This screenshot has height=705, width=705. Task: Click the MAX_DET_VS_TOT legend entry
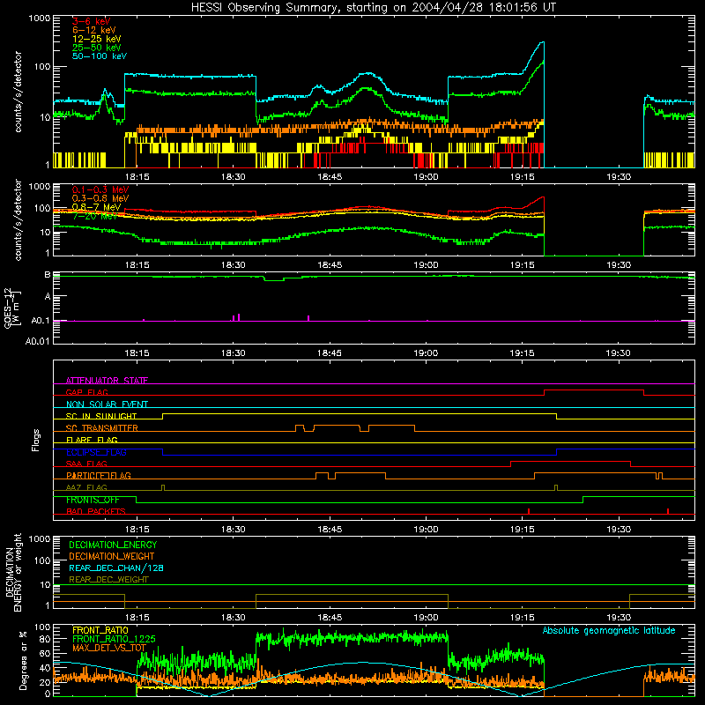click(109, 648)
